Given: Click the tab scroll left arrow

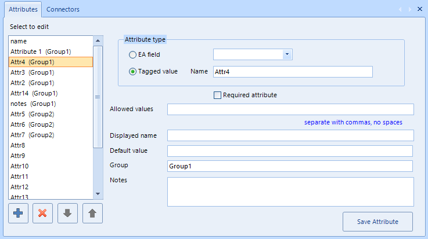Looking at the screenshot, I should click(x=400, y=9).
